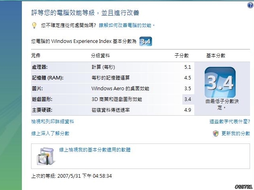The height and width of the screenshot is (190, 254).
Task: Click the 磁碟資料傳送速率 text
Action: 111,110
